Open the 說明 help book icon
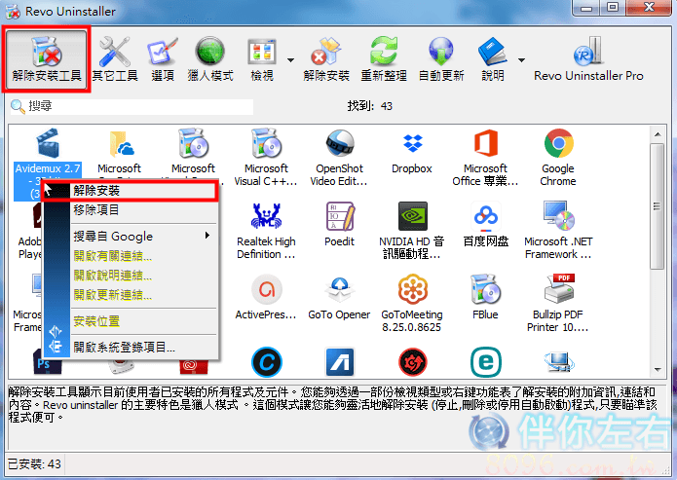The height and width of the screenshot is (480, 677). pyautogui.click(x=493, y=59)
